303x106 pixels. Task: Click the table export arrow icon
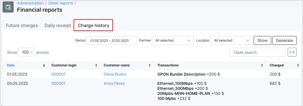point(292,52)
